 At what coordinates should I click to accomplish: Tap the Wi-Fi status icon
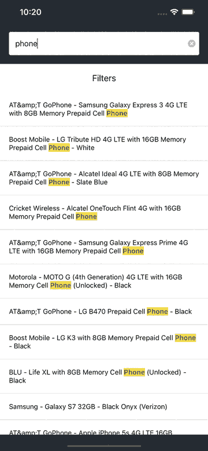pyautogui.click(x=174, y=12)
